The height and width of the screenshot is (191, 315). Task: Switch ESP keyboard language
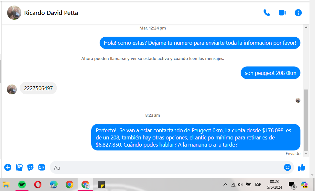258,185
